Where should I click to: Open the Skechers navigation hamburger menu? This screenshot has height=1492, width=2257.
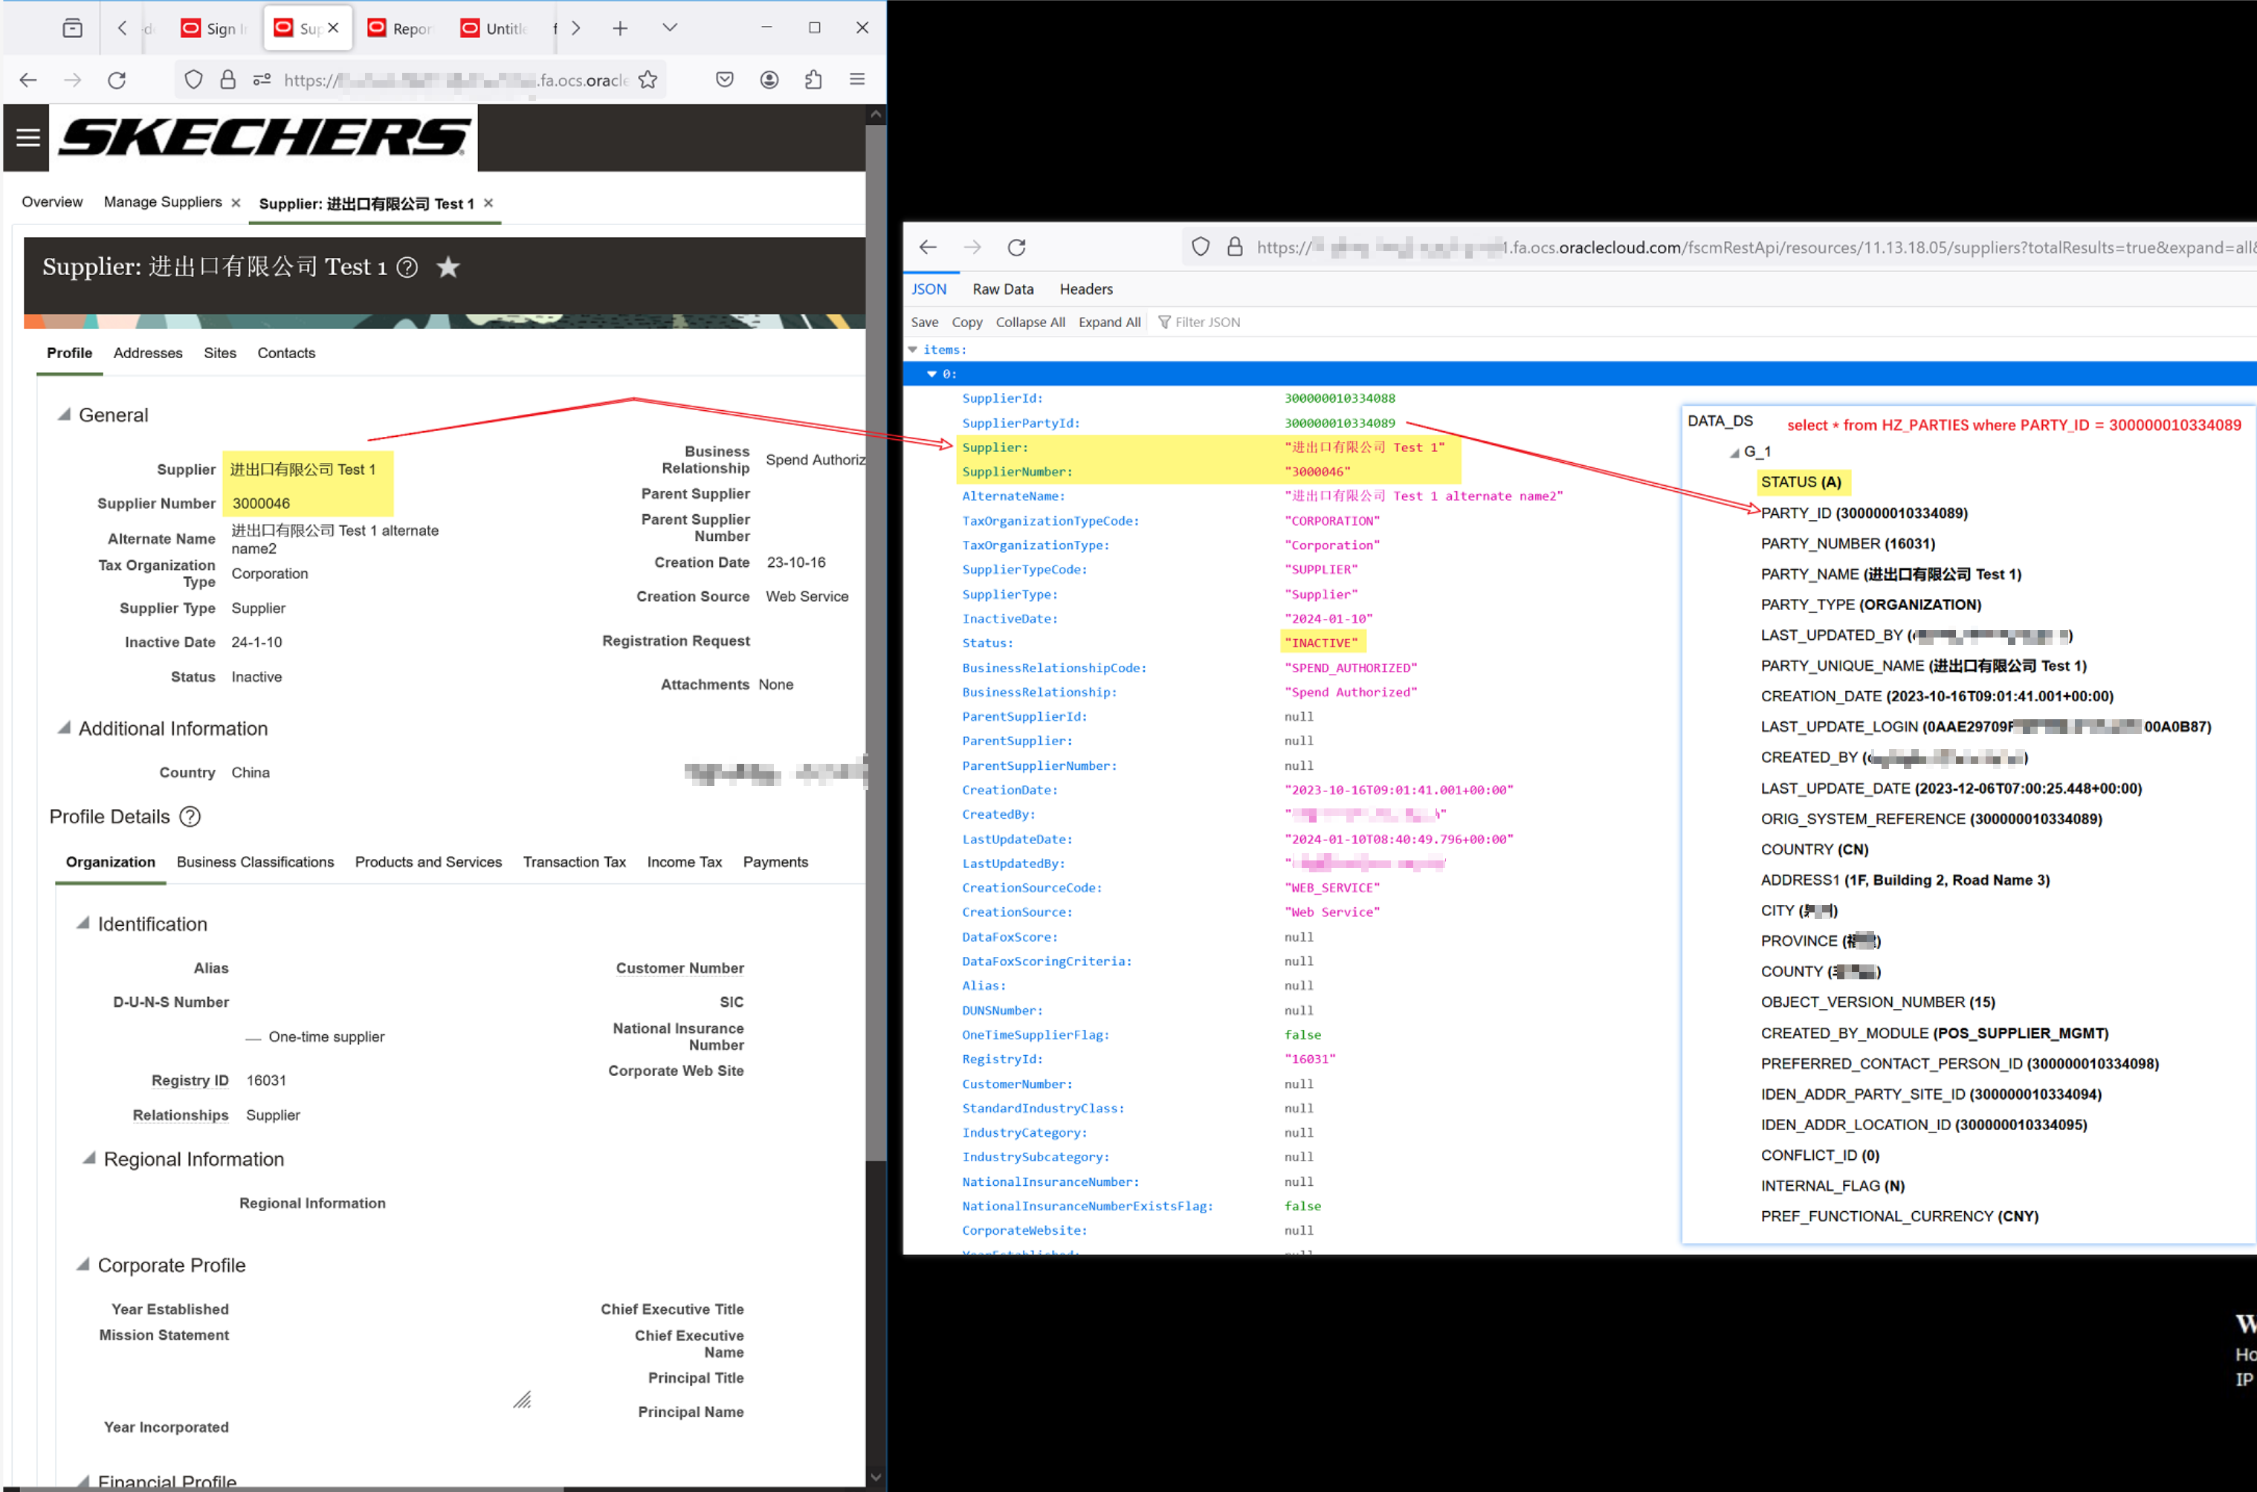26,137
